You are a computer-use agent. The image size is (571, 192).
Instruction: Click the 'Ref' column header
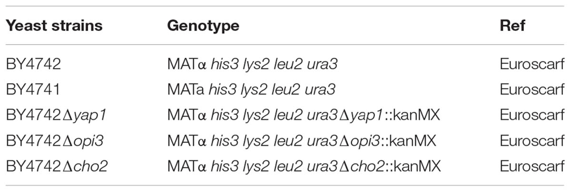point(512,26)
